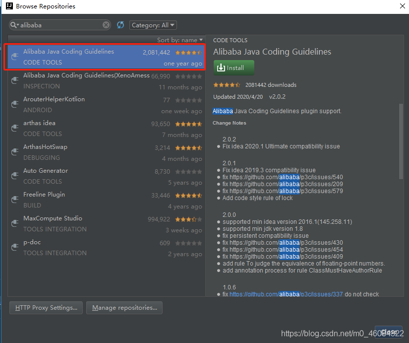The image size is (409, 343).
Task: Click the issues/409 change note line
Action: [283, 257]
